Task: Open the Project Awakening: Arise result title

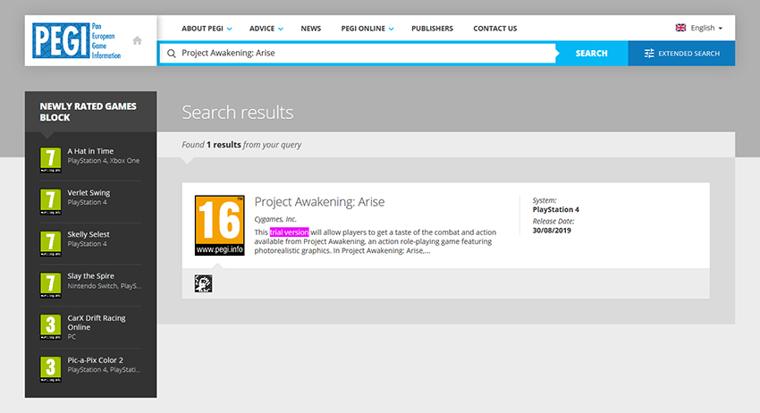Action: pos(319,202)
